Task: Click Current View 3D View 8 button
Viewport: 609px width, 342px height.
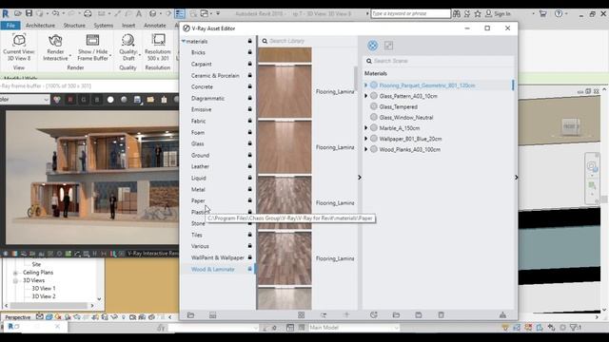Action: pos(19,47)
